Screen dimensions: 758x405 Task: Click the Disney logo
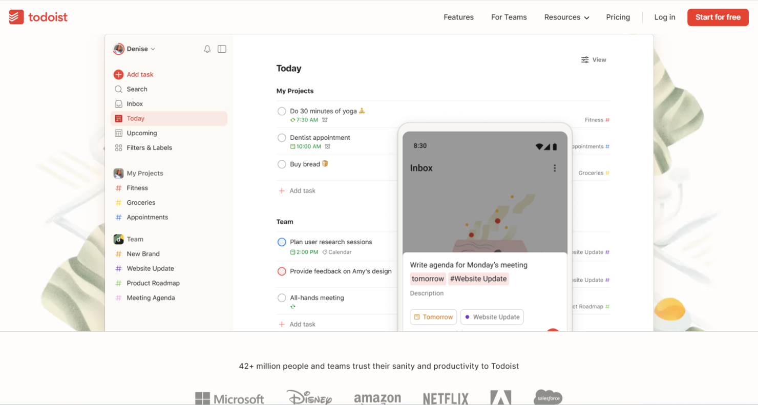309,398
